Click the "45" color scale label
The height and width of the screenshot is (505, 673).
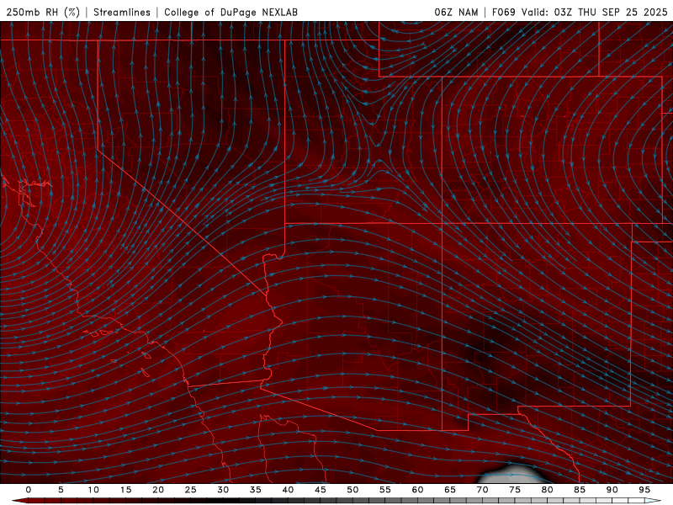[320, 490]
